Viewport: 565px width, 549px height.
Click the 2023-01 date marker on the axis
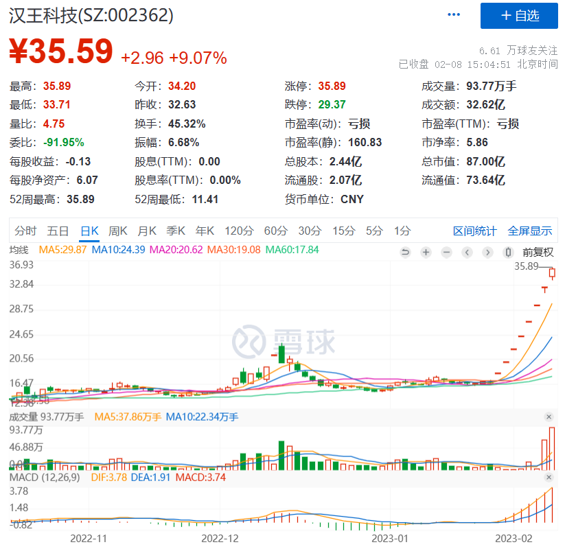tap(390, 539)
